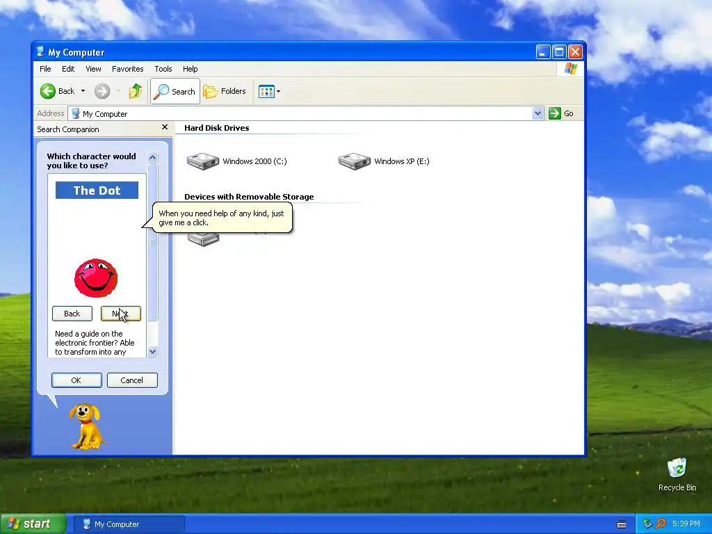Open the Help menu
712x534 pixels.
point(191,69)
